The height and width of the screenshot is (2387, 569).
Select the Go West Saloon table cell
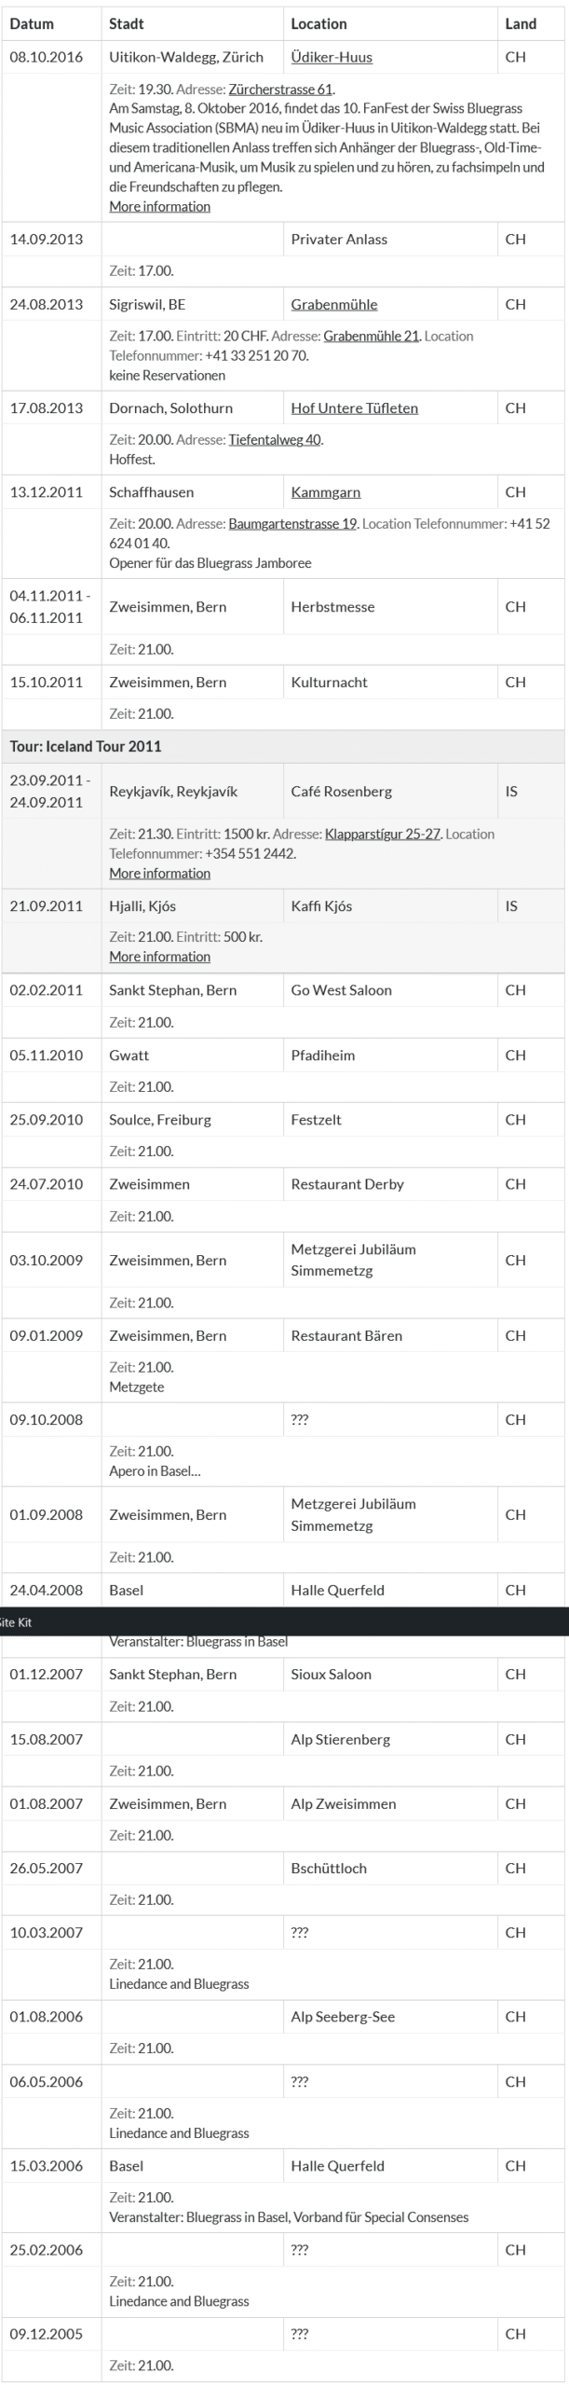coord(341,989)
